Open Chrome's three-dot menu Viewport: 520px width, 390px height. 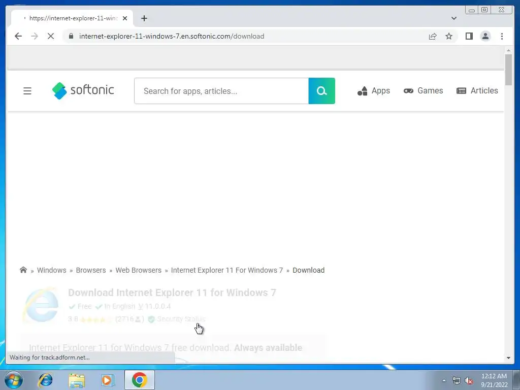(x=502, y=36)
